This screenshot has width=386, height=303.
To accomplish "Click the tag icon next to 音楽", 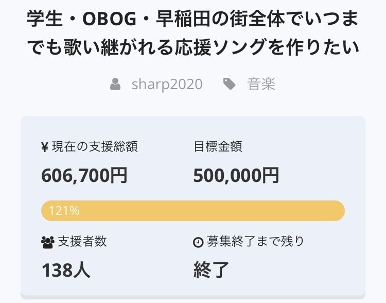I will point(230,84).
